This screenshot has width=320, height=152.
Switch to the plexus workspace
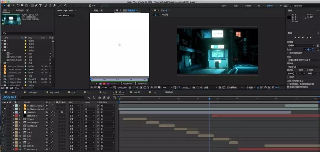coord(270,6)
